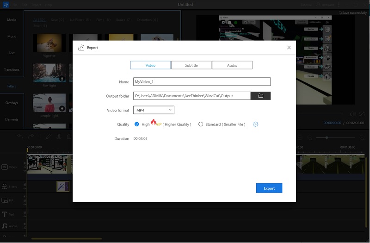
Task: Click the Filters track icon
Action: (x=5, y=187)
